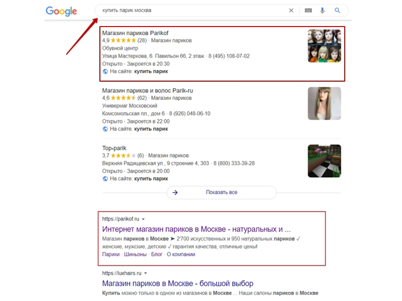The height and width of the screenshot is (301, 402).
Task: Click address Верхняя Радищевская ул., 9
Action: coord(136,164)
